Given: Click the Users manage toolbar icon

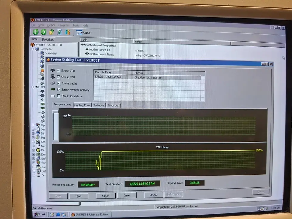Looking at the screenshot, I should [68, 32].
